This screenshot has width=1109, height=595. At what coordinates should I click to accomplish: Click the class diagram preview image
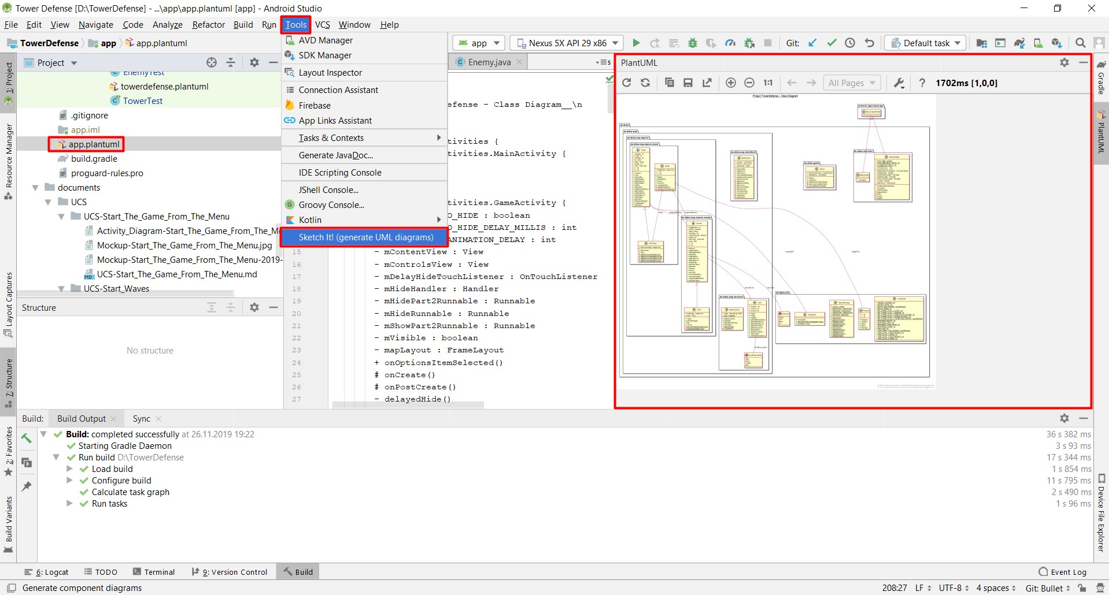pos(776,241)
